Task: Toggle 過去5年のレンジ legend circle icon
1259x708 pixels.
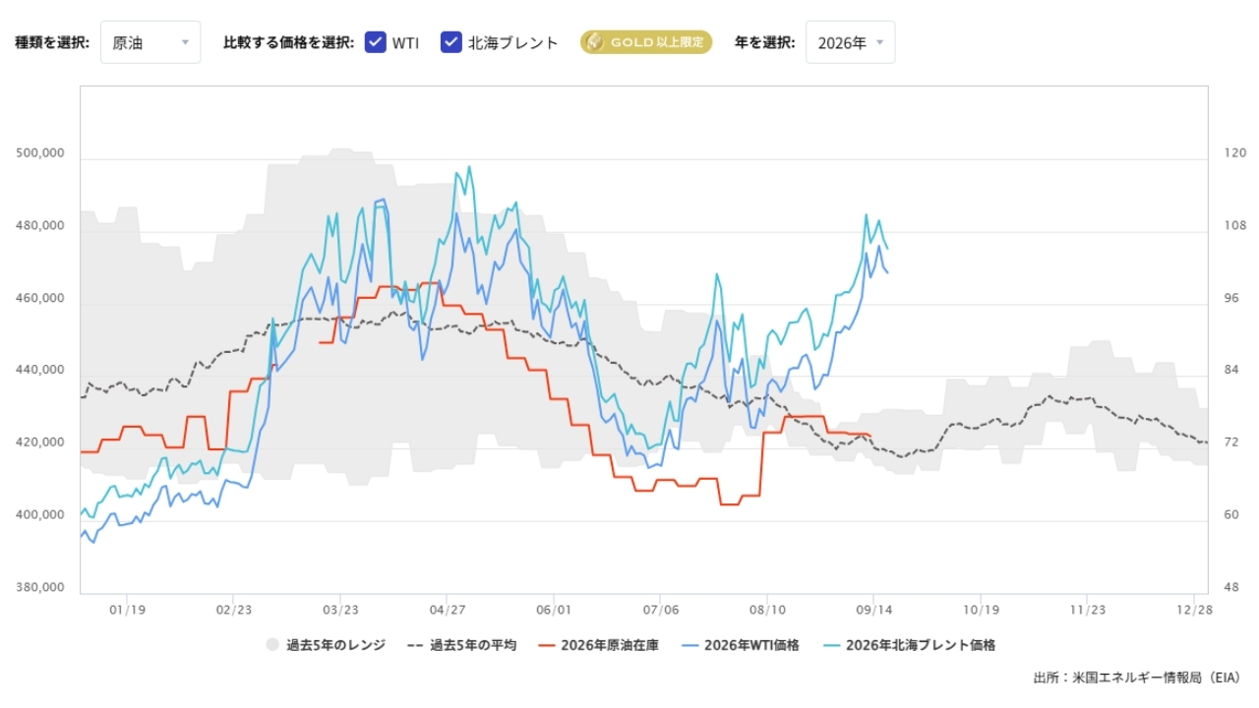Action: pyautogui.click(x=272, y=645)
